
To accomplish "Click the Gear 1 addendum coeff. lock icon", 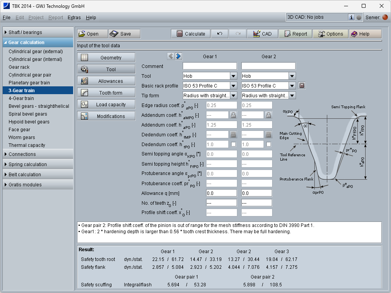I will 233,115.
